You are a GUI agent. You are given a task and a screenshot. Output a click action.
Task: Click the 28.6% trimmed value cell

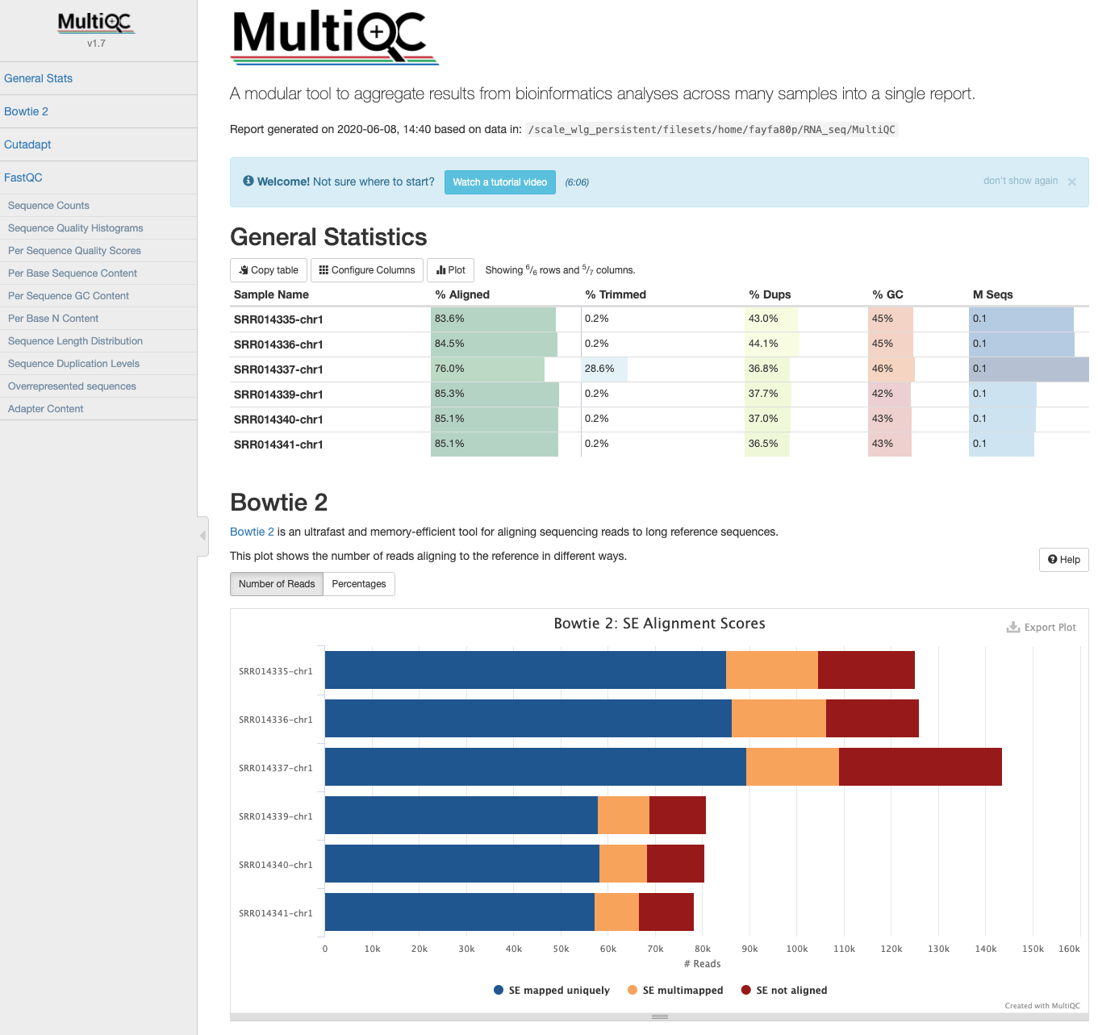point(662,369)
